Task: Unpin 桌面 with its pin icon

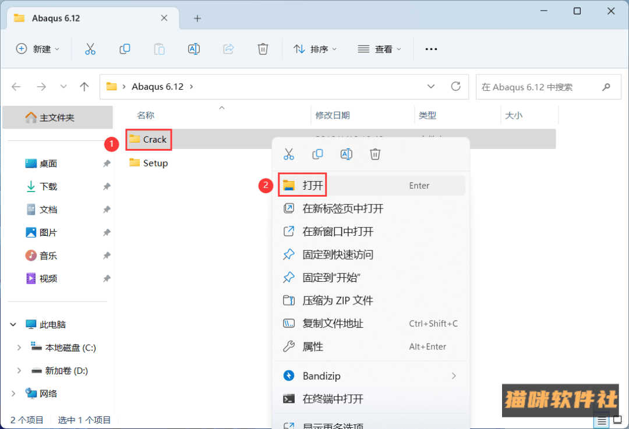Action: (x=107, y=164)
